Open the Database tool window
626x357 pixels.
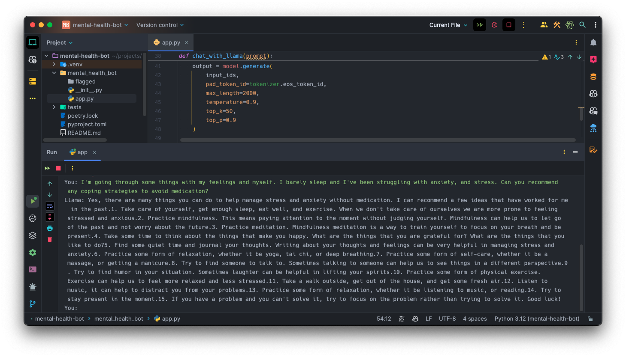tap(593, 77)
